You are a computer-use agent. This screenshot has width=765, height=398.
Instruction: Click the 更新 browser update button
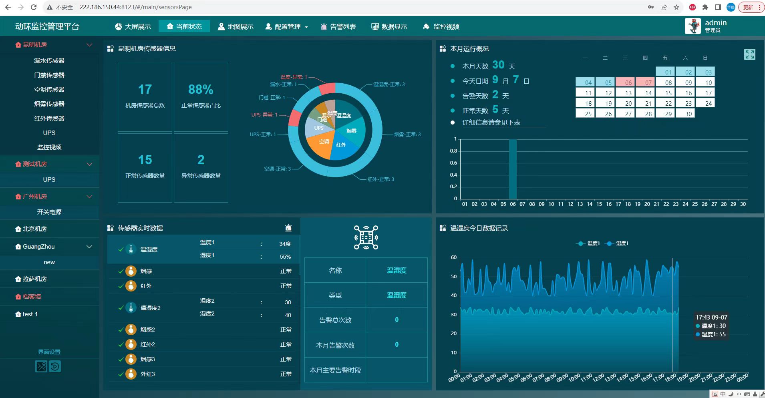(750, 7)
